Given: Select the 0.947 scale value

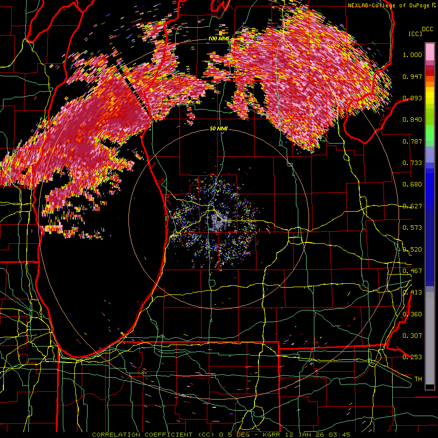Looking at the screenshot, I should click(412, 76).
